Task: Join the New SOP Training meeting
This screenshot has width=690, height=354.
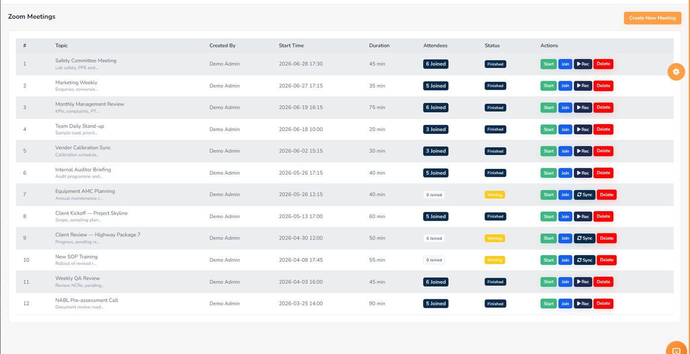Action: [x=565, y=260]
